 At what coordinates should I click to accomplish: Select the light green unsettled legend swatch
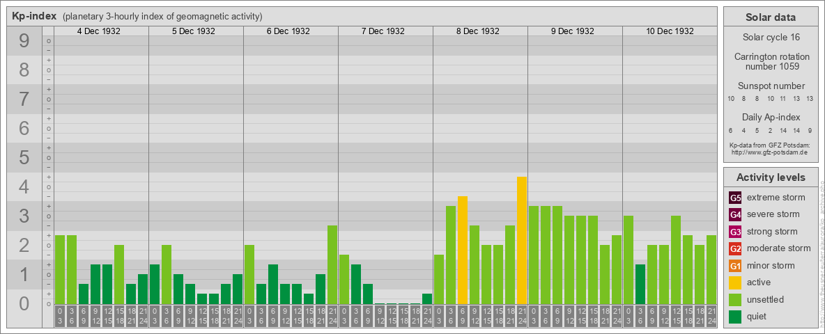[x=735, y=299]
